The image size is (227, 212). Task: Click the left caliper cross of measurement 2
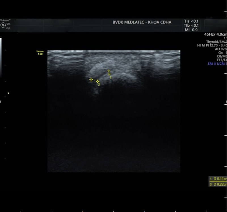click(x=91, y=80)
